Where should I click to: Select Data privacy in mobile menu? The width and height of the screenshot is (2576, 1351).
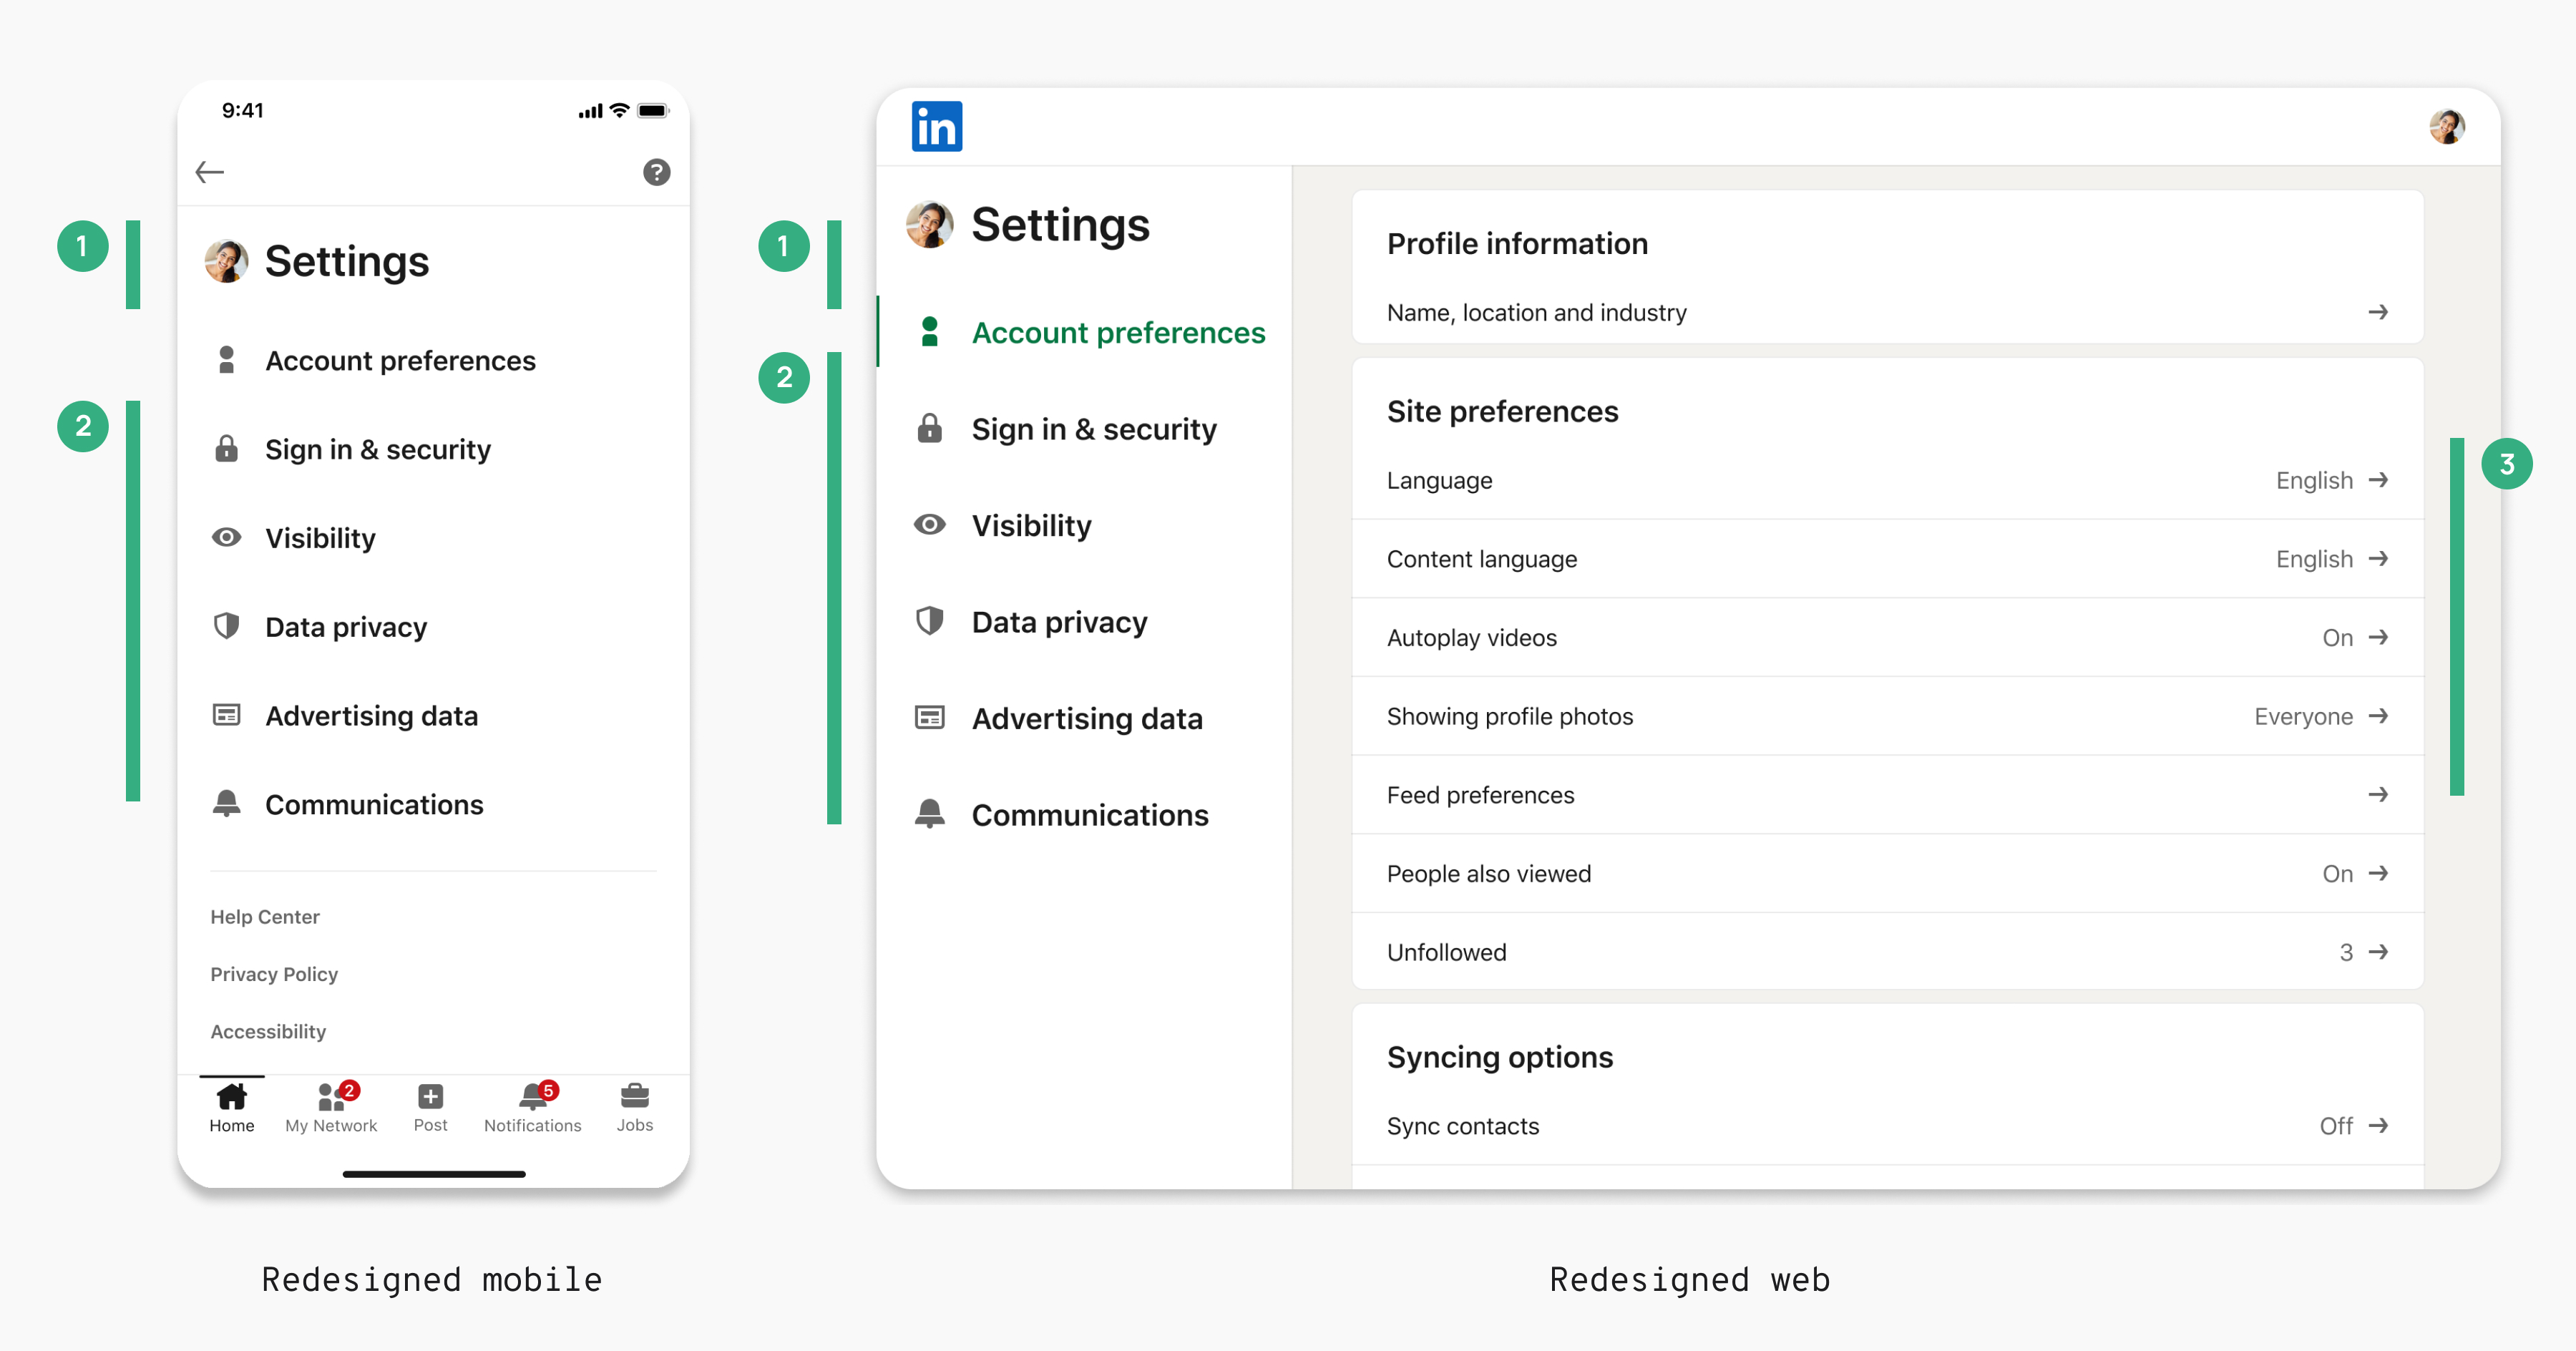tap(345, 627)
